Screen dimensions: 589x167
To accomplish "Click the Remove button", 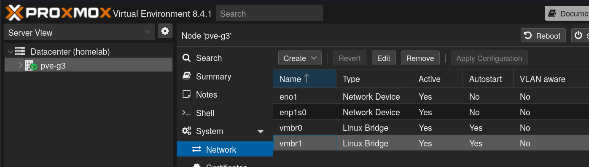I will (420, 58).
